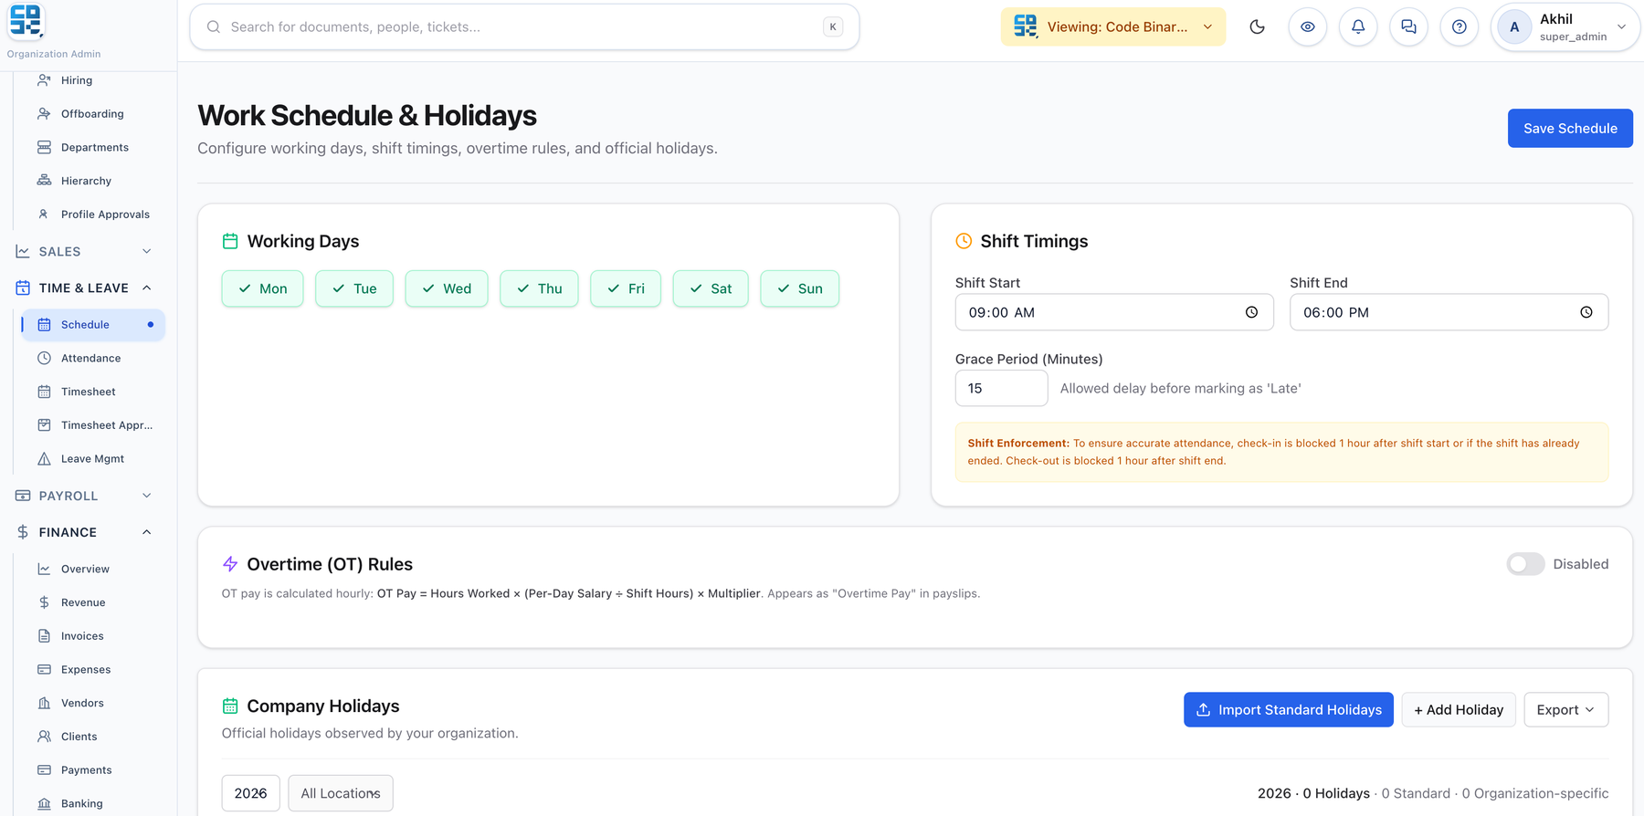Click the Vendors building icon
Screen dimensions: 1644x816
tap(44, 703)
